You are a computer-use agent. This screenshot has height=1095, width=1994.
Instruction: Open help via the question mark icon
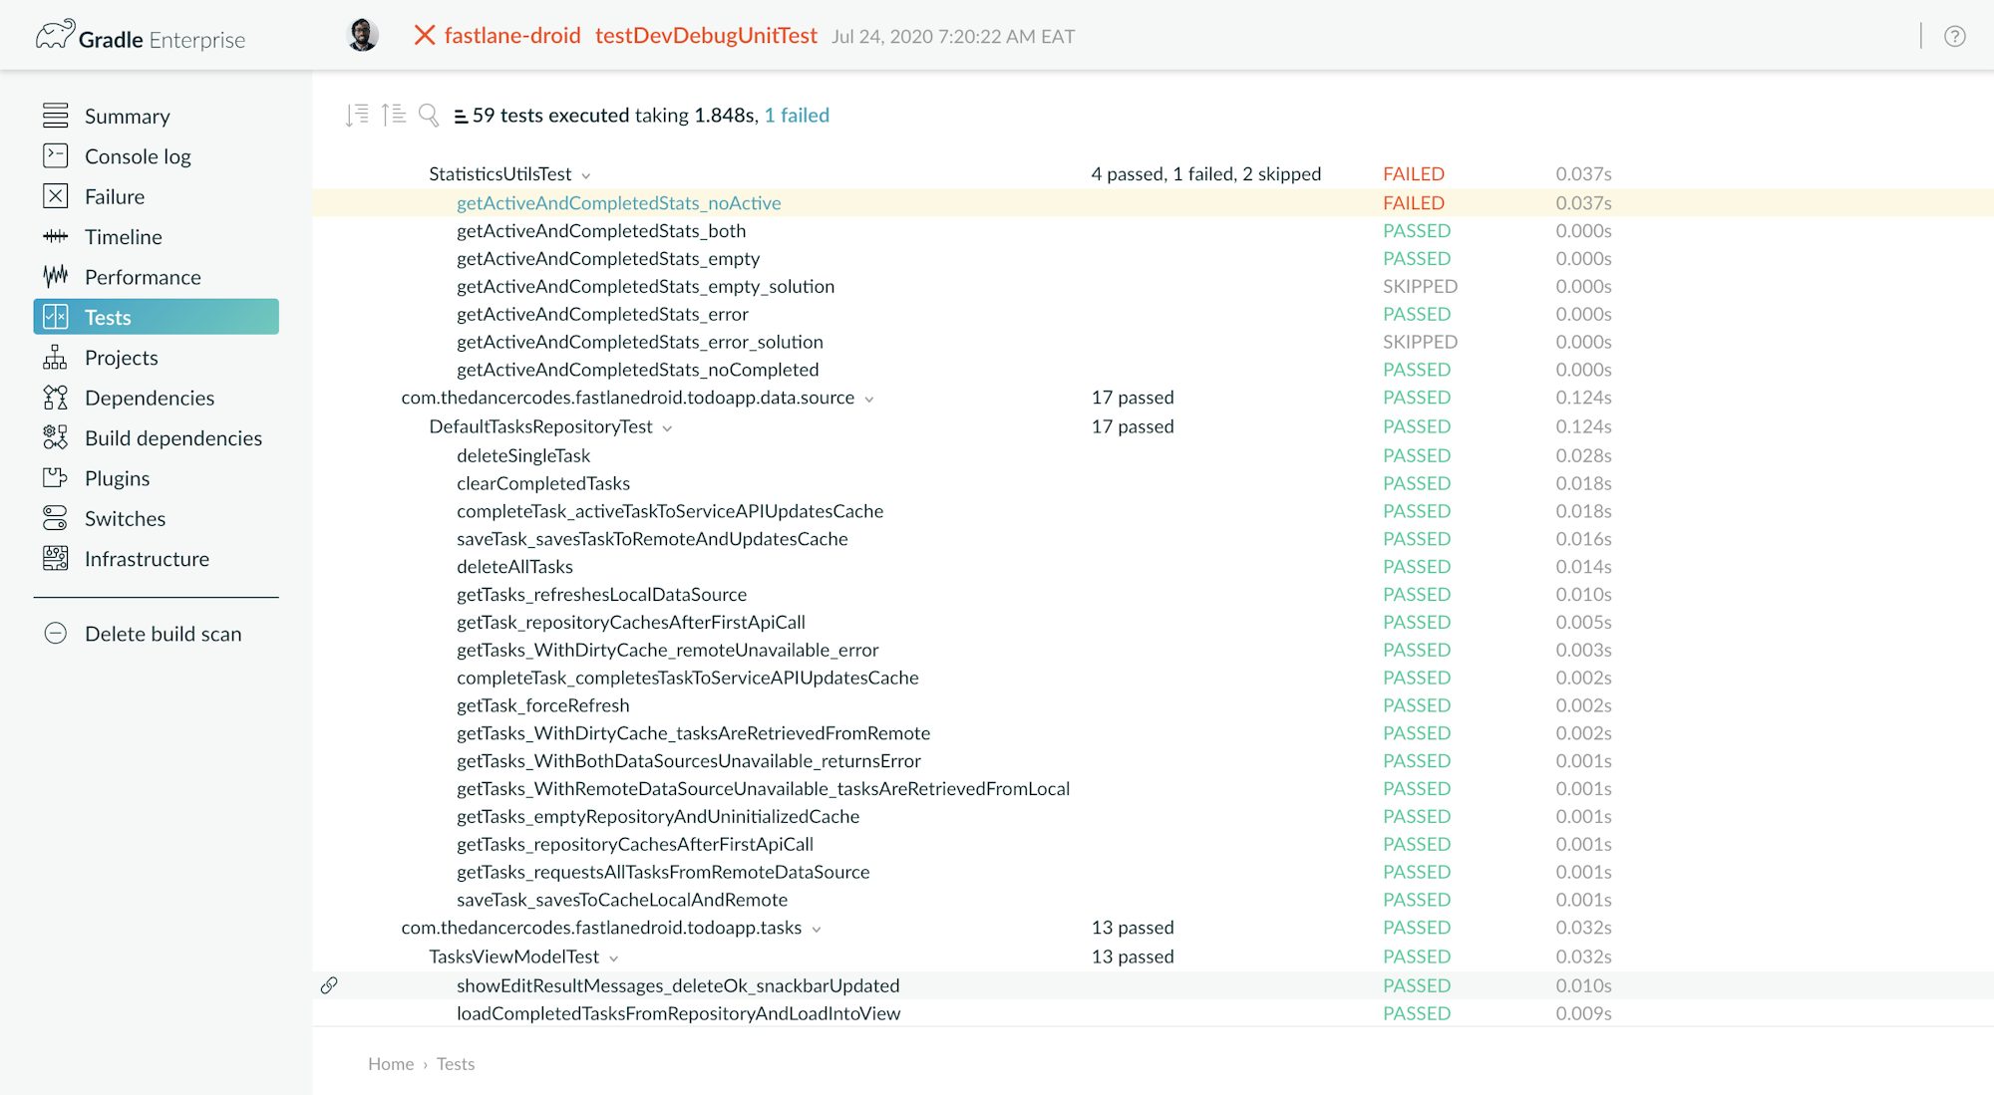point(1955,36)
